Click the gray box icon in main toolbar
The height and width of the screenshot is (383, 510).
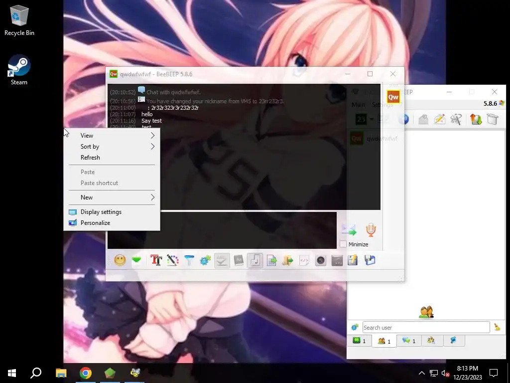[493, 119]
